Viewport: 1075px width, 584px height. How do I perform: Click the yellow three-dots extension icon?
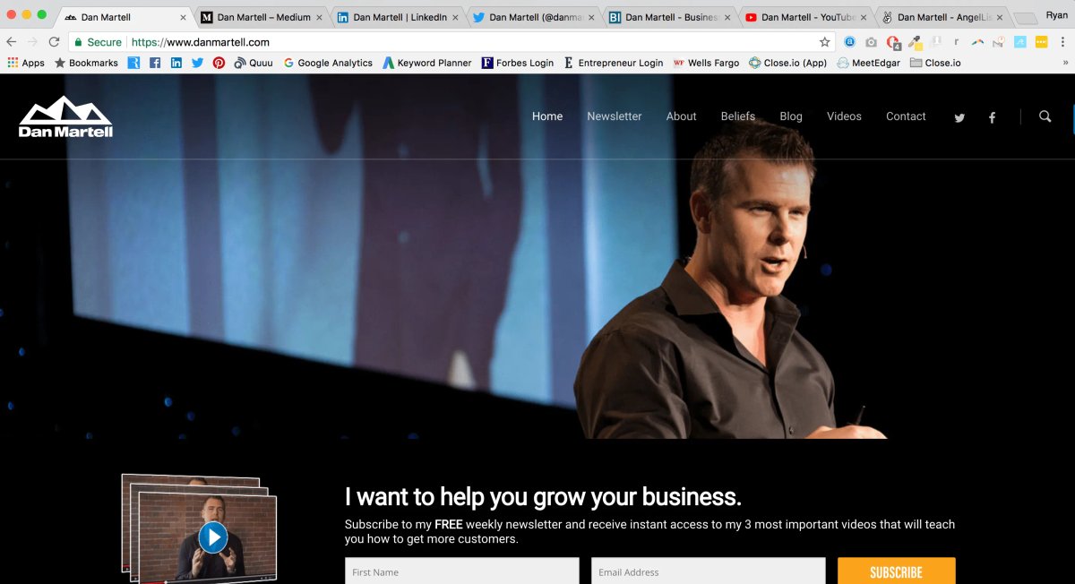tap(1041, 42)
